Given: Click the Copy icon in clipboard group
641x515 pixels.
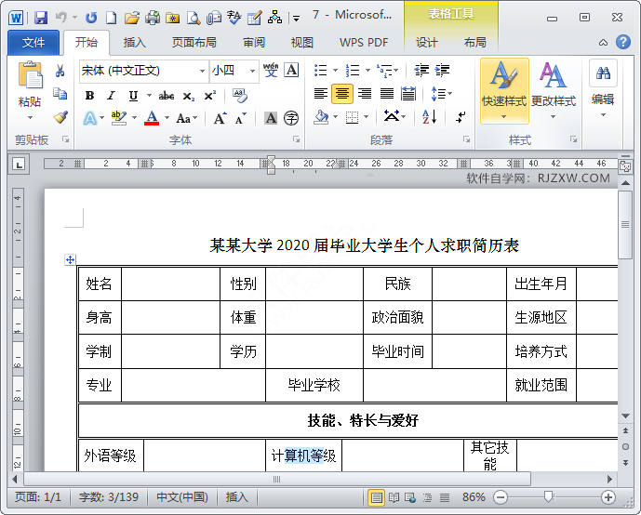Looking at the screenshot, I should click(x=60, y=94).
